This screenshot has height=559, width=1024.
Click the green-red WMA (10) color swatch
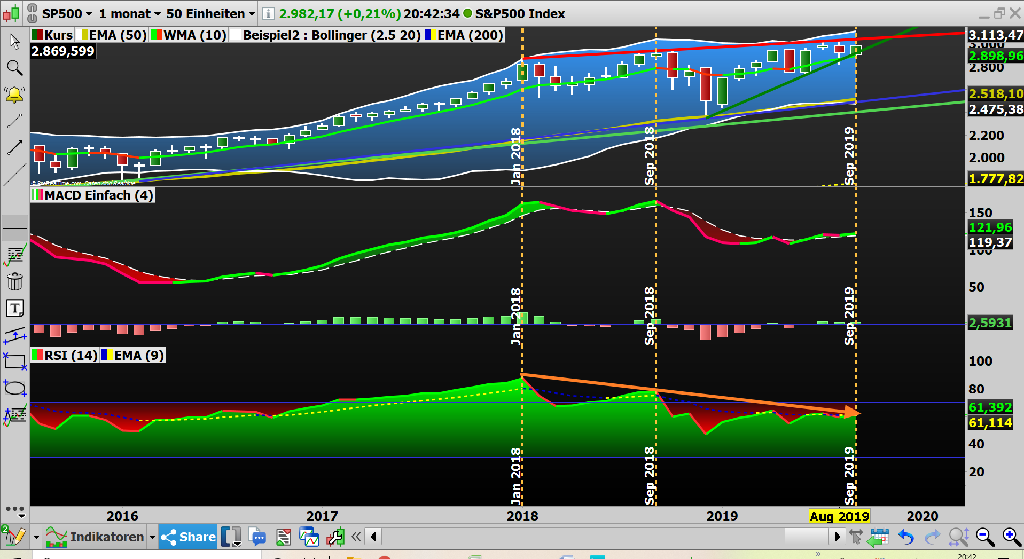click(156, 35)
